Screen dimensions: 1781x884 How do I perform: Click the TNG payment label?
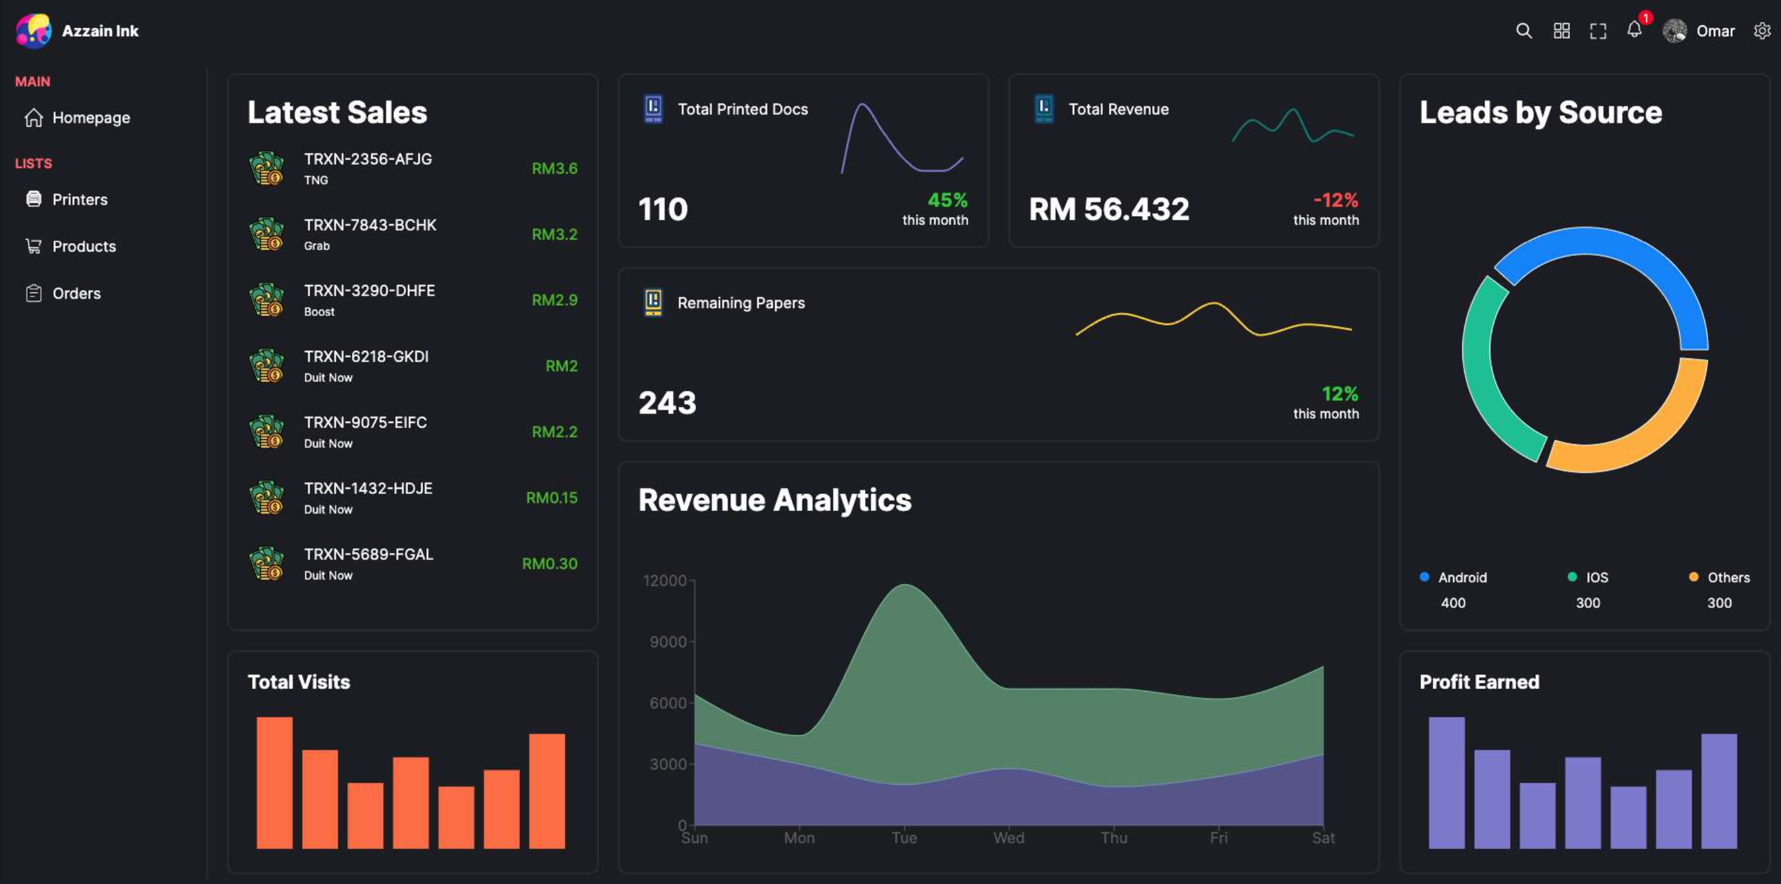tap(316, 180)
